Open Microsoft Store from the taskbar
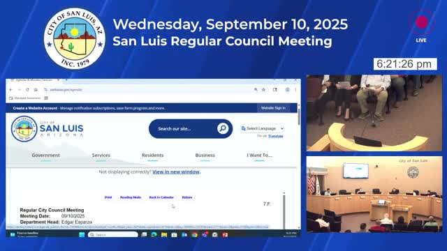447x251 pixels. point(174,235)
